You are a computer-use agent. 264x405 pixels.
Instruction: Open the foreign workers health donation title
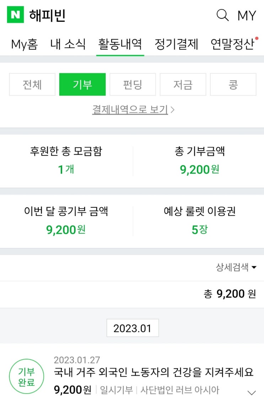153,373
